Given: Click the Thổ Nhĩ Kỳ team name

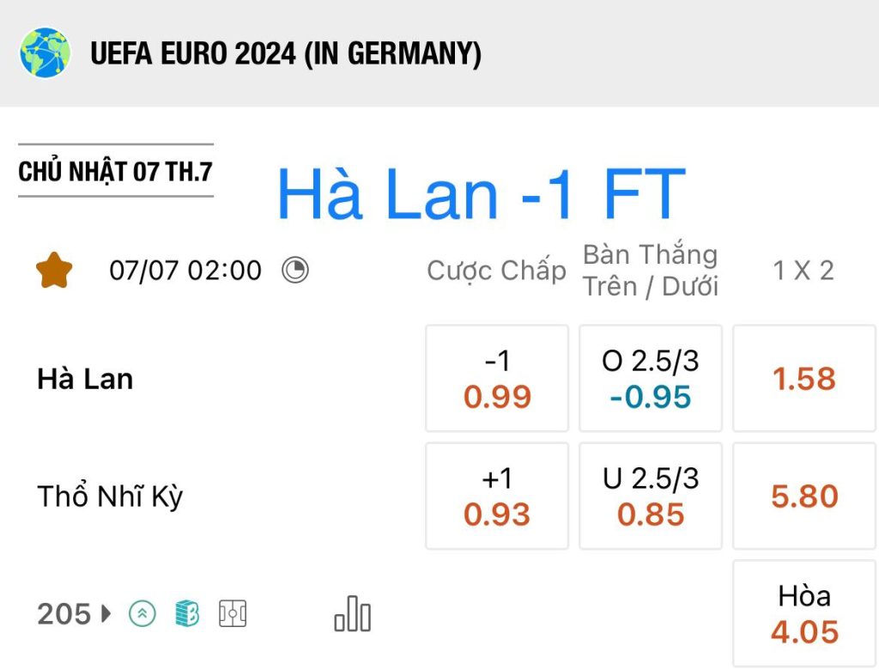Looking at the screenshot, I should click(x=110, y=496).
